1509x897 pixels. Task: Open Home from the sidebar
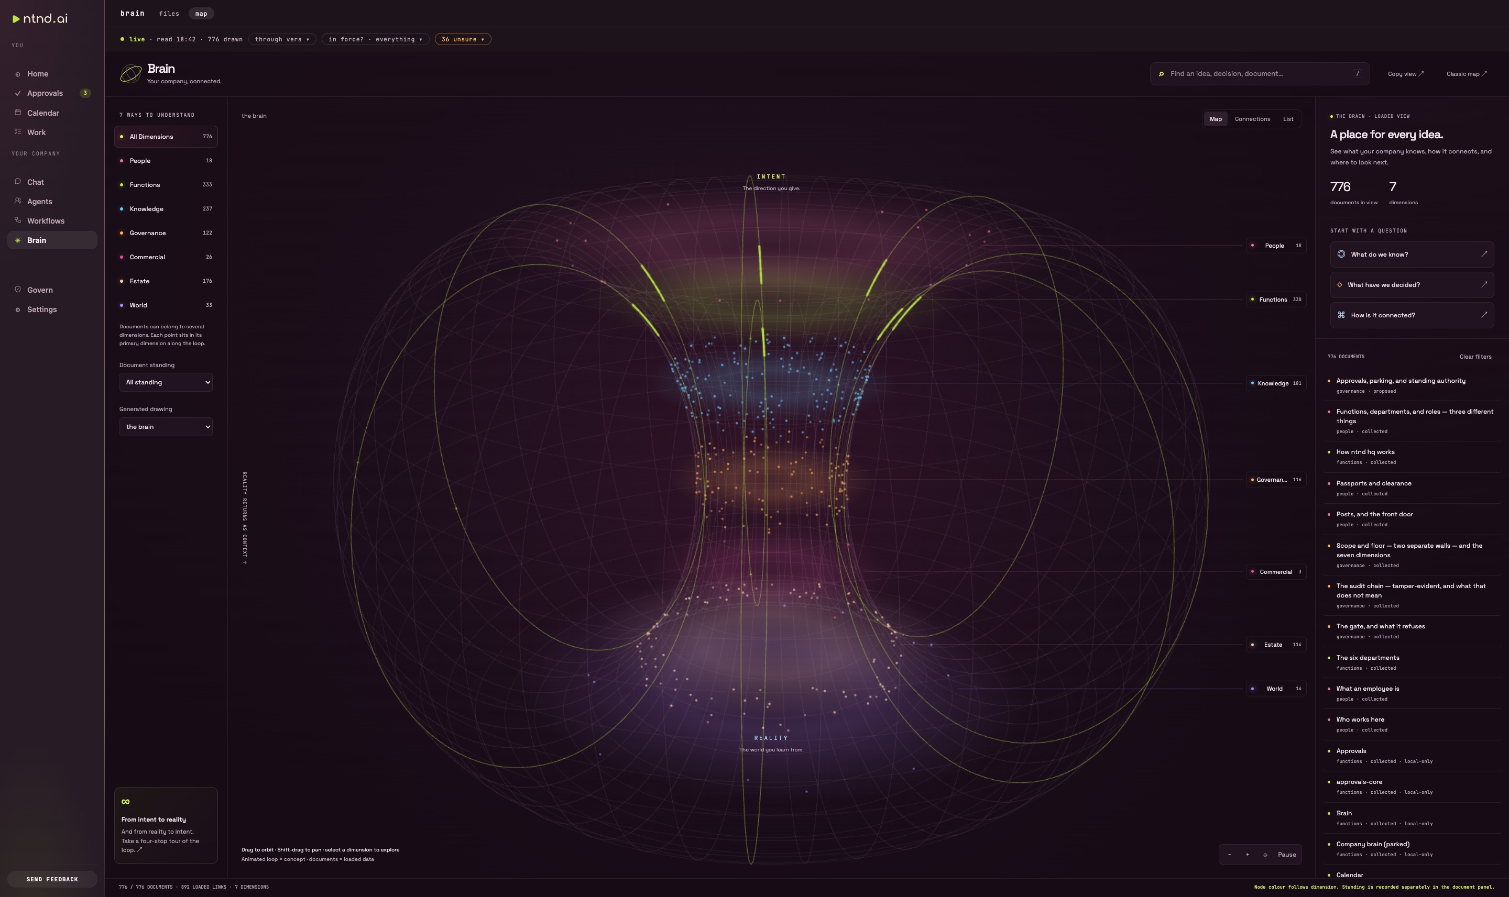pos(52,74)
